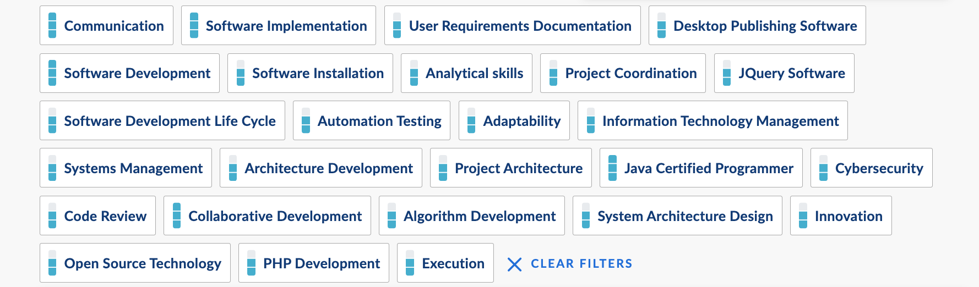Click the CLEAR FILTERS link

[581, 264]
